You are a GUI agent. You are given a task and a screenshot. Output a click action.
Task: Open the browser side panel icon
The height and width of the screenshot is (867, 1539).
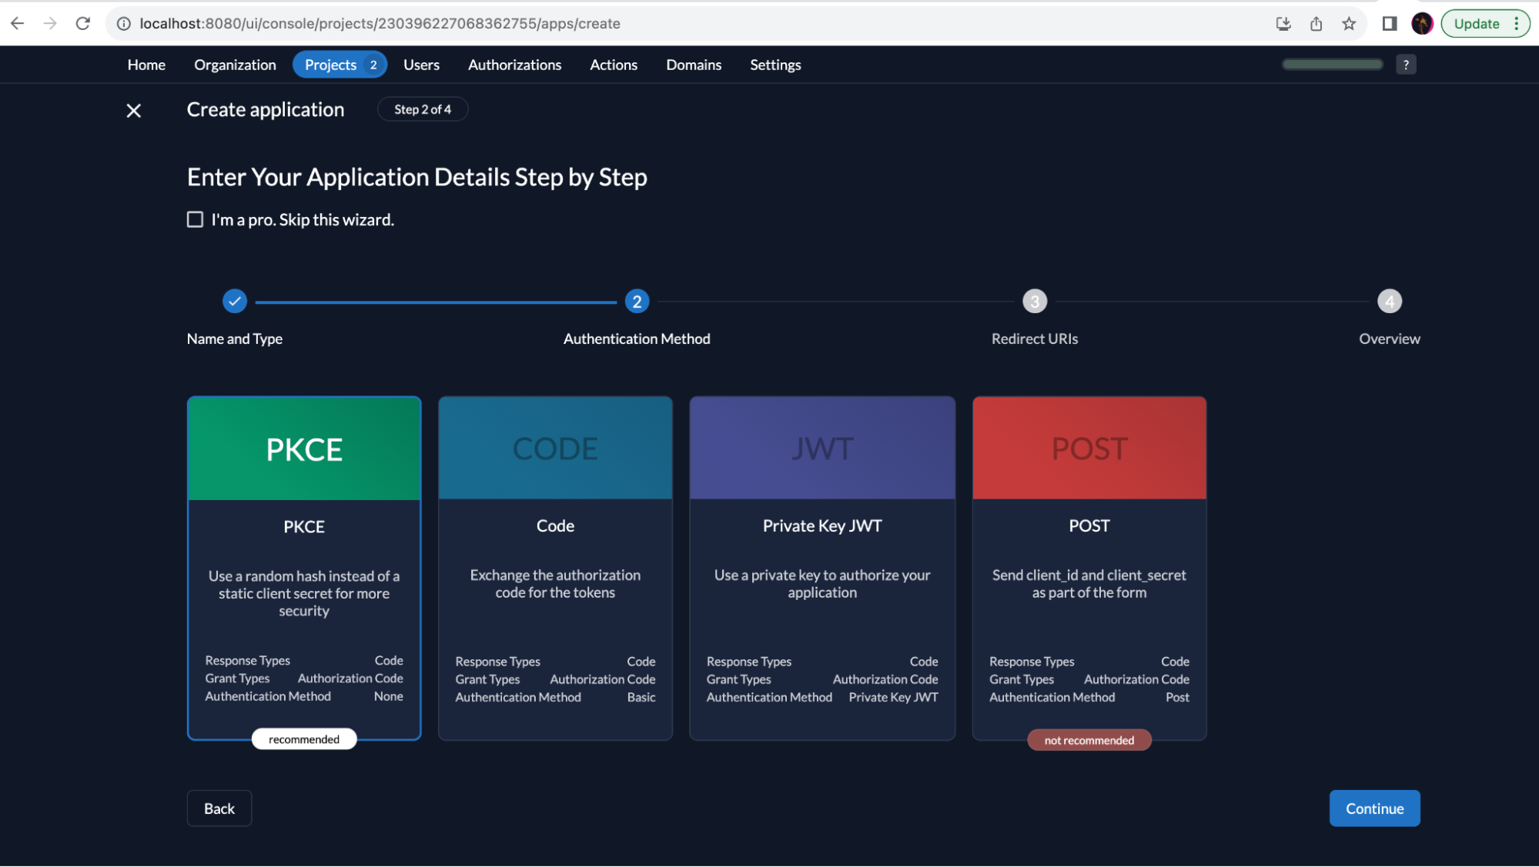pos(1390,24)
